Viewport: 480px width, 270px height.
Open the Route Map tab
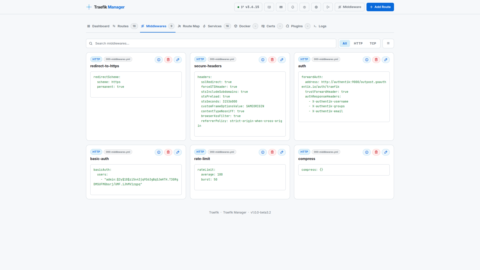pyautogui.click(x=189, y=26)
